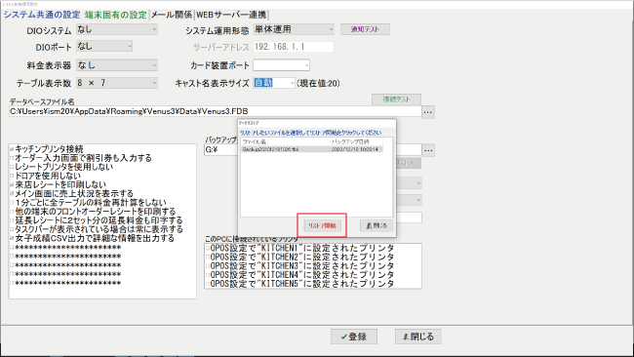The image size is (634, 357).
Task: Browse backup folder with ellipsis button
Action: 428,150
